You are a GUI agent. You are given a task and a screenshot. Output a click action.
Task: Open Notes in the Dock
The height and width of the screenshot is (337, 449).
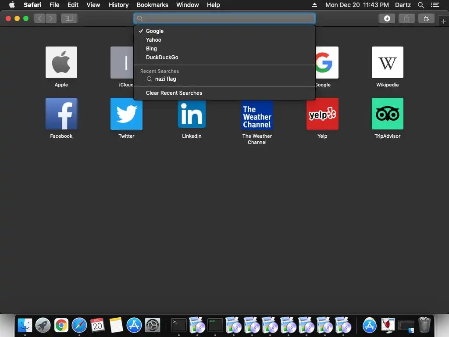pos(116,325)
